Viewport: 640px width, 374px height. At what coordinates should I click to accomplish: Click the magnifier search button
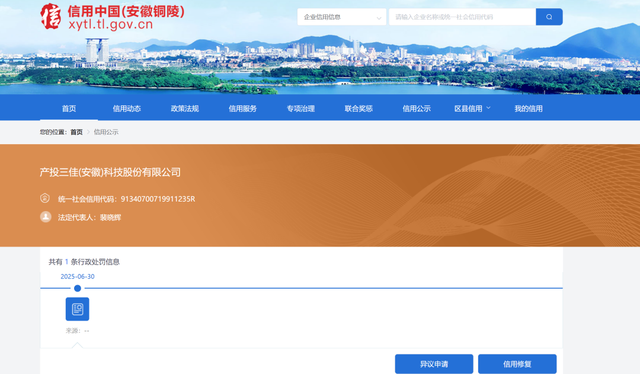(549, 17)
